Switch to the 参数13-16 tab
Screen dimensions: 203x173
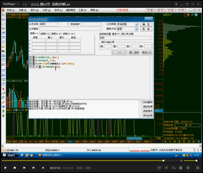[68, 34]
